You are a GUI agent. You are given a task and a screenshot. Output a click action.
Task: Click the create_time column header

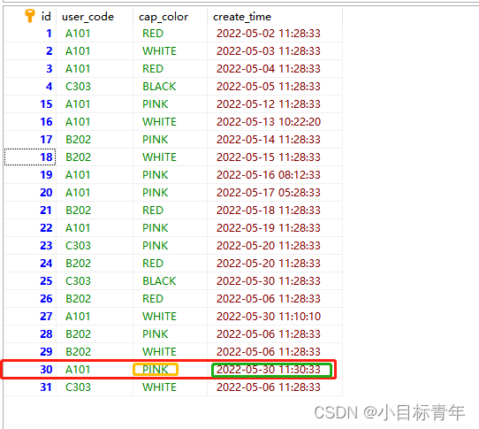click(242, 17)
